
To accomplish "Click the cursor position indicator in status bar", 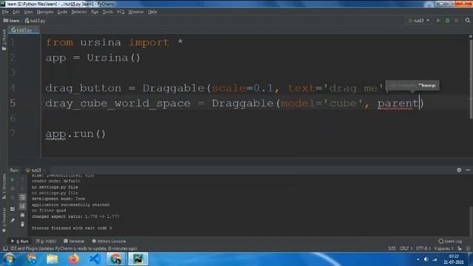I will point(392,248).
